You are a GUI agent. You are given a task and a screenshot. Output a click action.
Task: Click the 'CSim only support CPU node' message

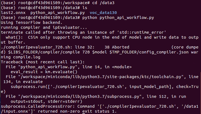pyautogui.click(x=60, y=37)
